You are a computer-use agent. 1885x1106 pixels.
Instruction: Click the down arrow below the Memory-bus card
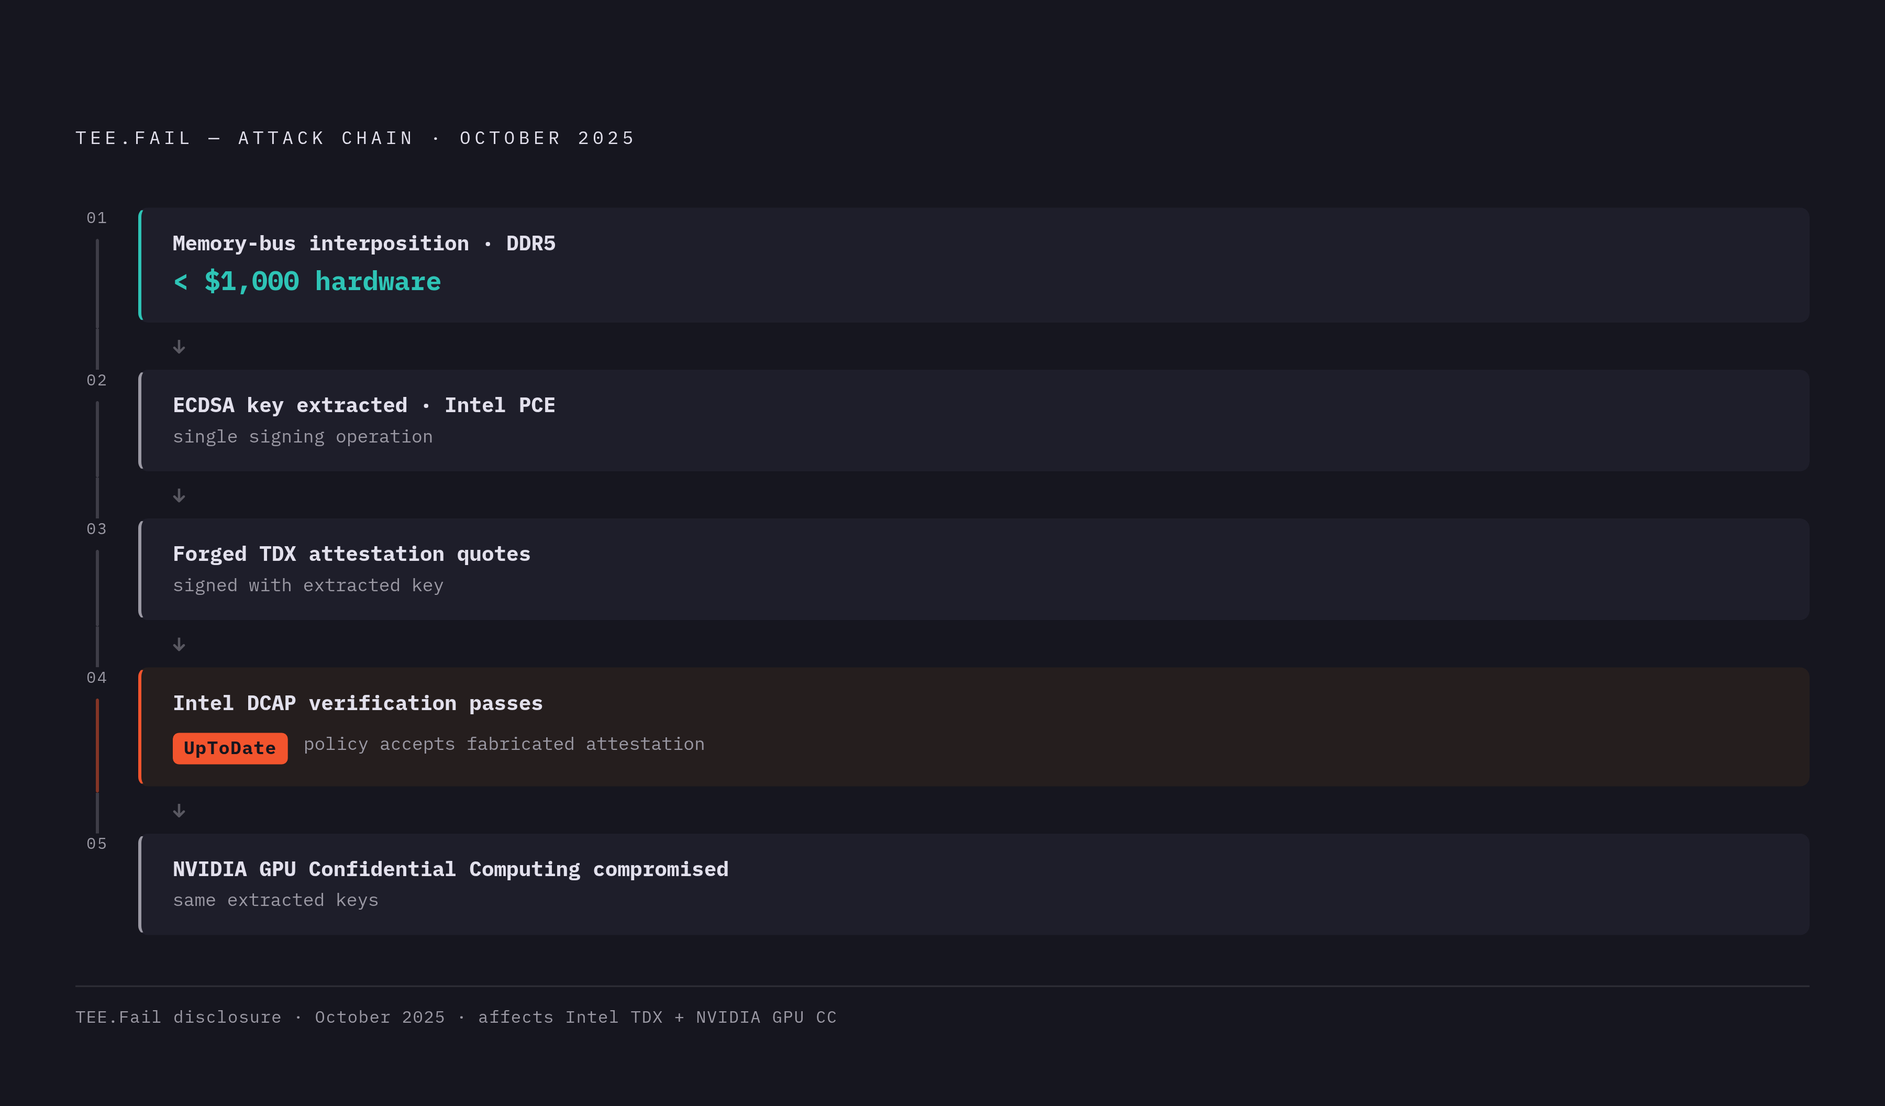(179, 347)
